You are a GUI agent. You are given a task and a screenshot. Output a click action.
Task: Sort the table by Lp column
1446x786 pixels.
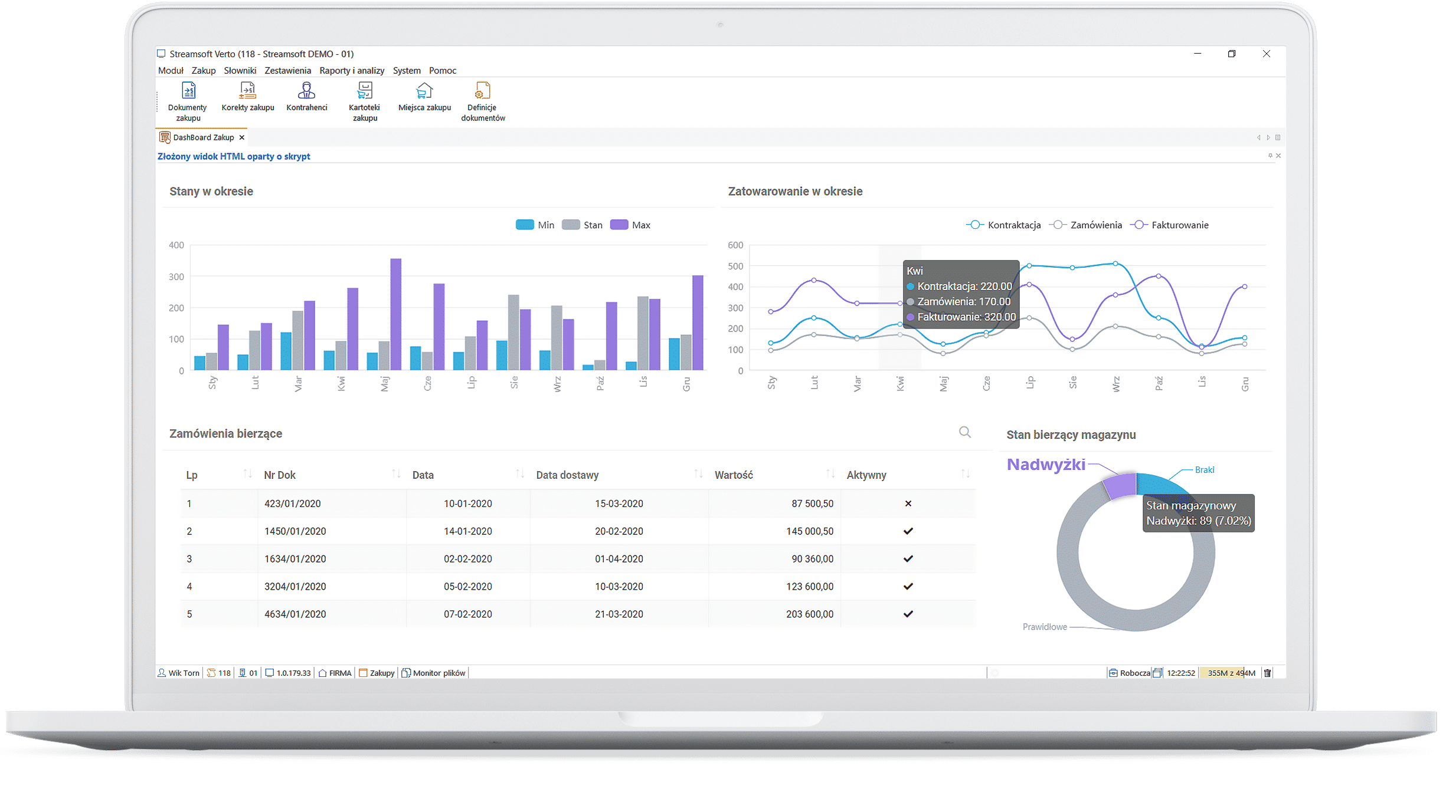pos(220,475)
